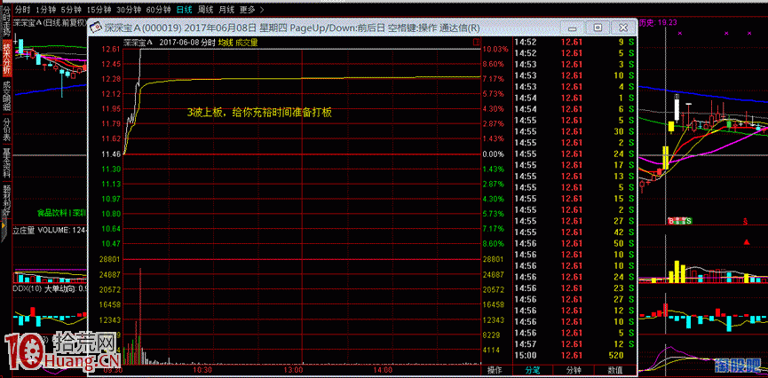768x378 pixels.
Task: Click the 成交量 legend label
Action: (x=246, y=43)
